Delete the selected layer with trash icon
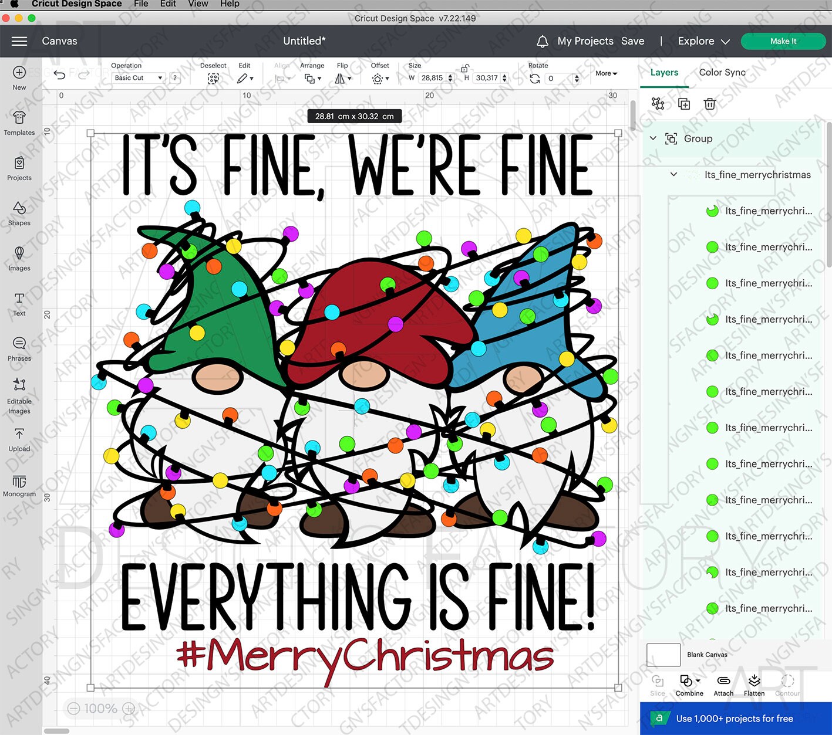 point(710,103)
